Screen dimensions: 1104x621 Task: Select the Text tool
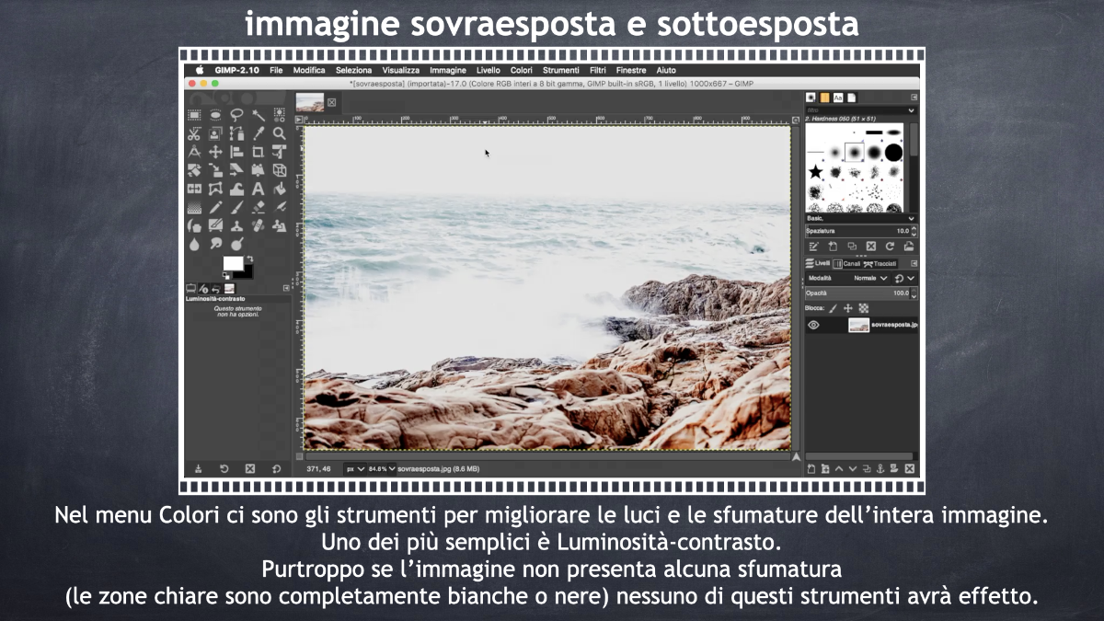pos(259,189)
